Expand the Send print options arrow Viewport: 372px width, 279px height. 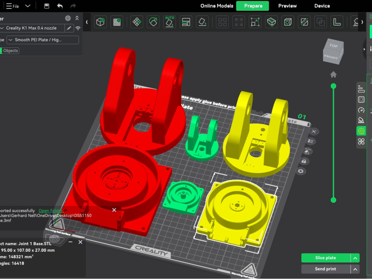[x=355, y=269]
